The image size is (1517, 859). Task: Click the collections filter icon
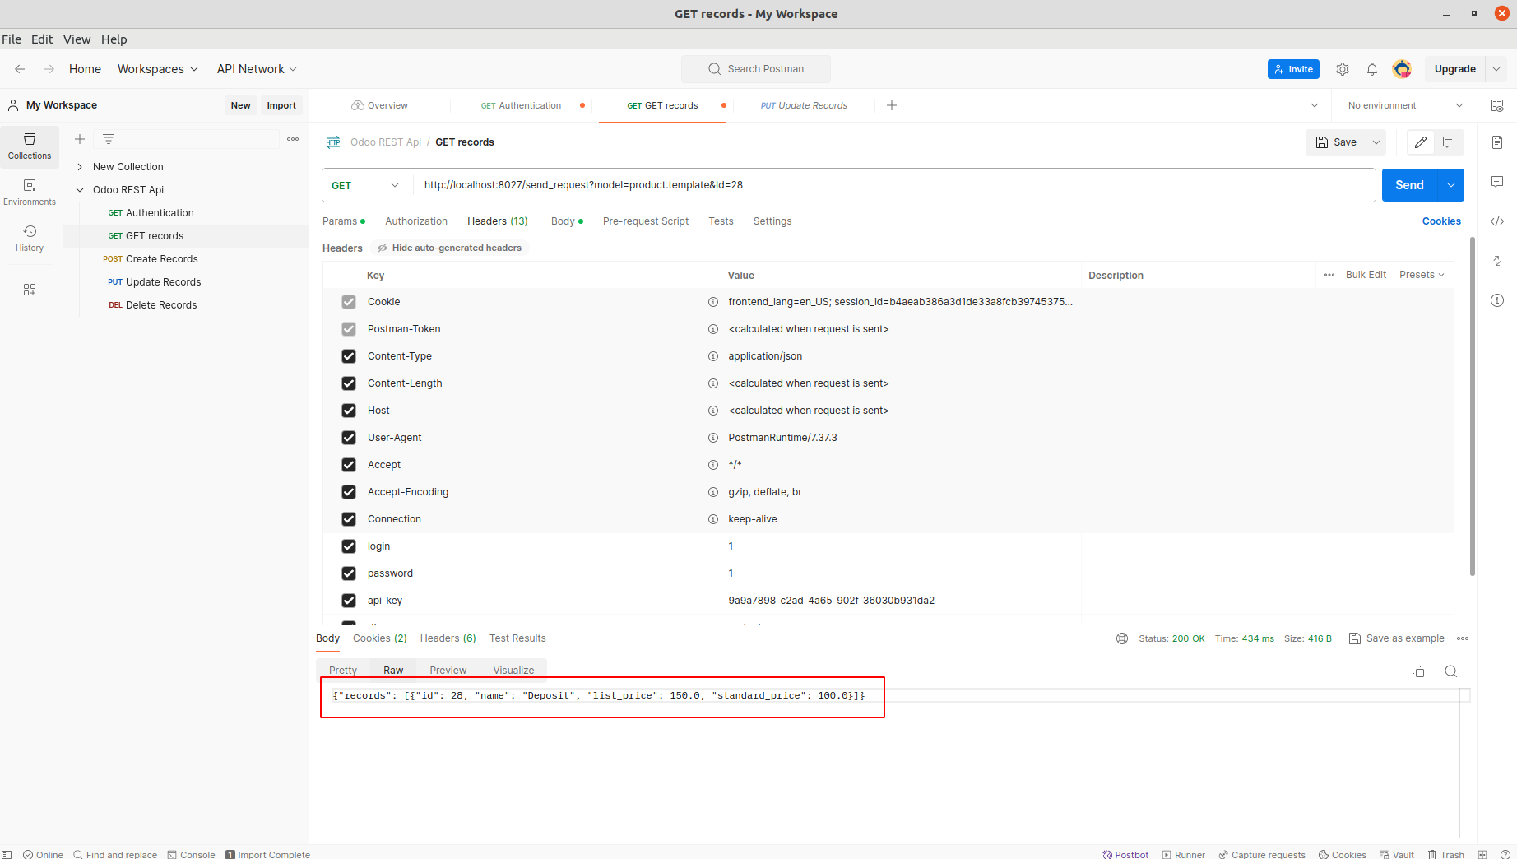coord(109,139)
